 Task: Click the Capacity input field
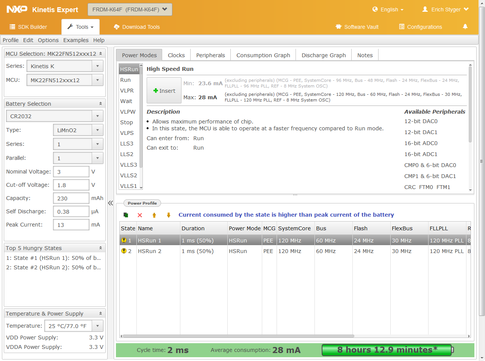point(71,198)
